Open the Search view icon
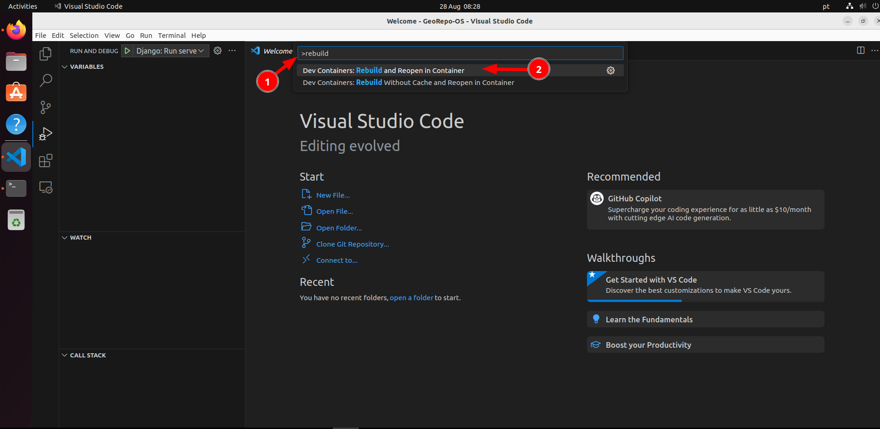Viewport: 880px width, 429px height. point(45,80)
